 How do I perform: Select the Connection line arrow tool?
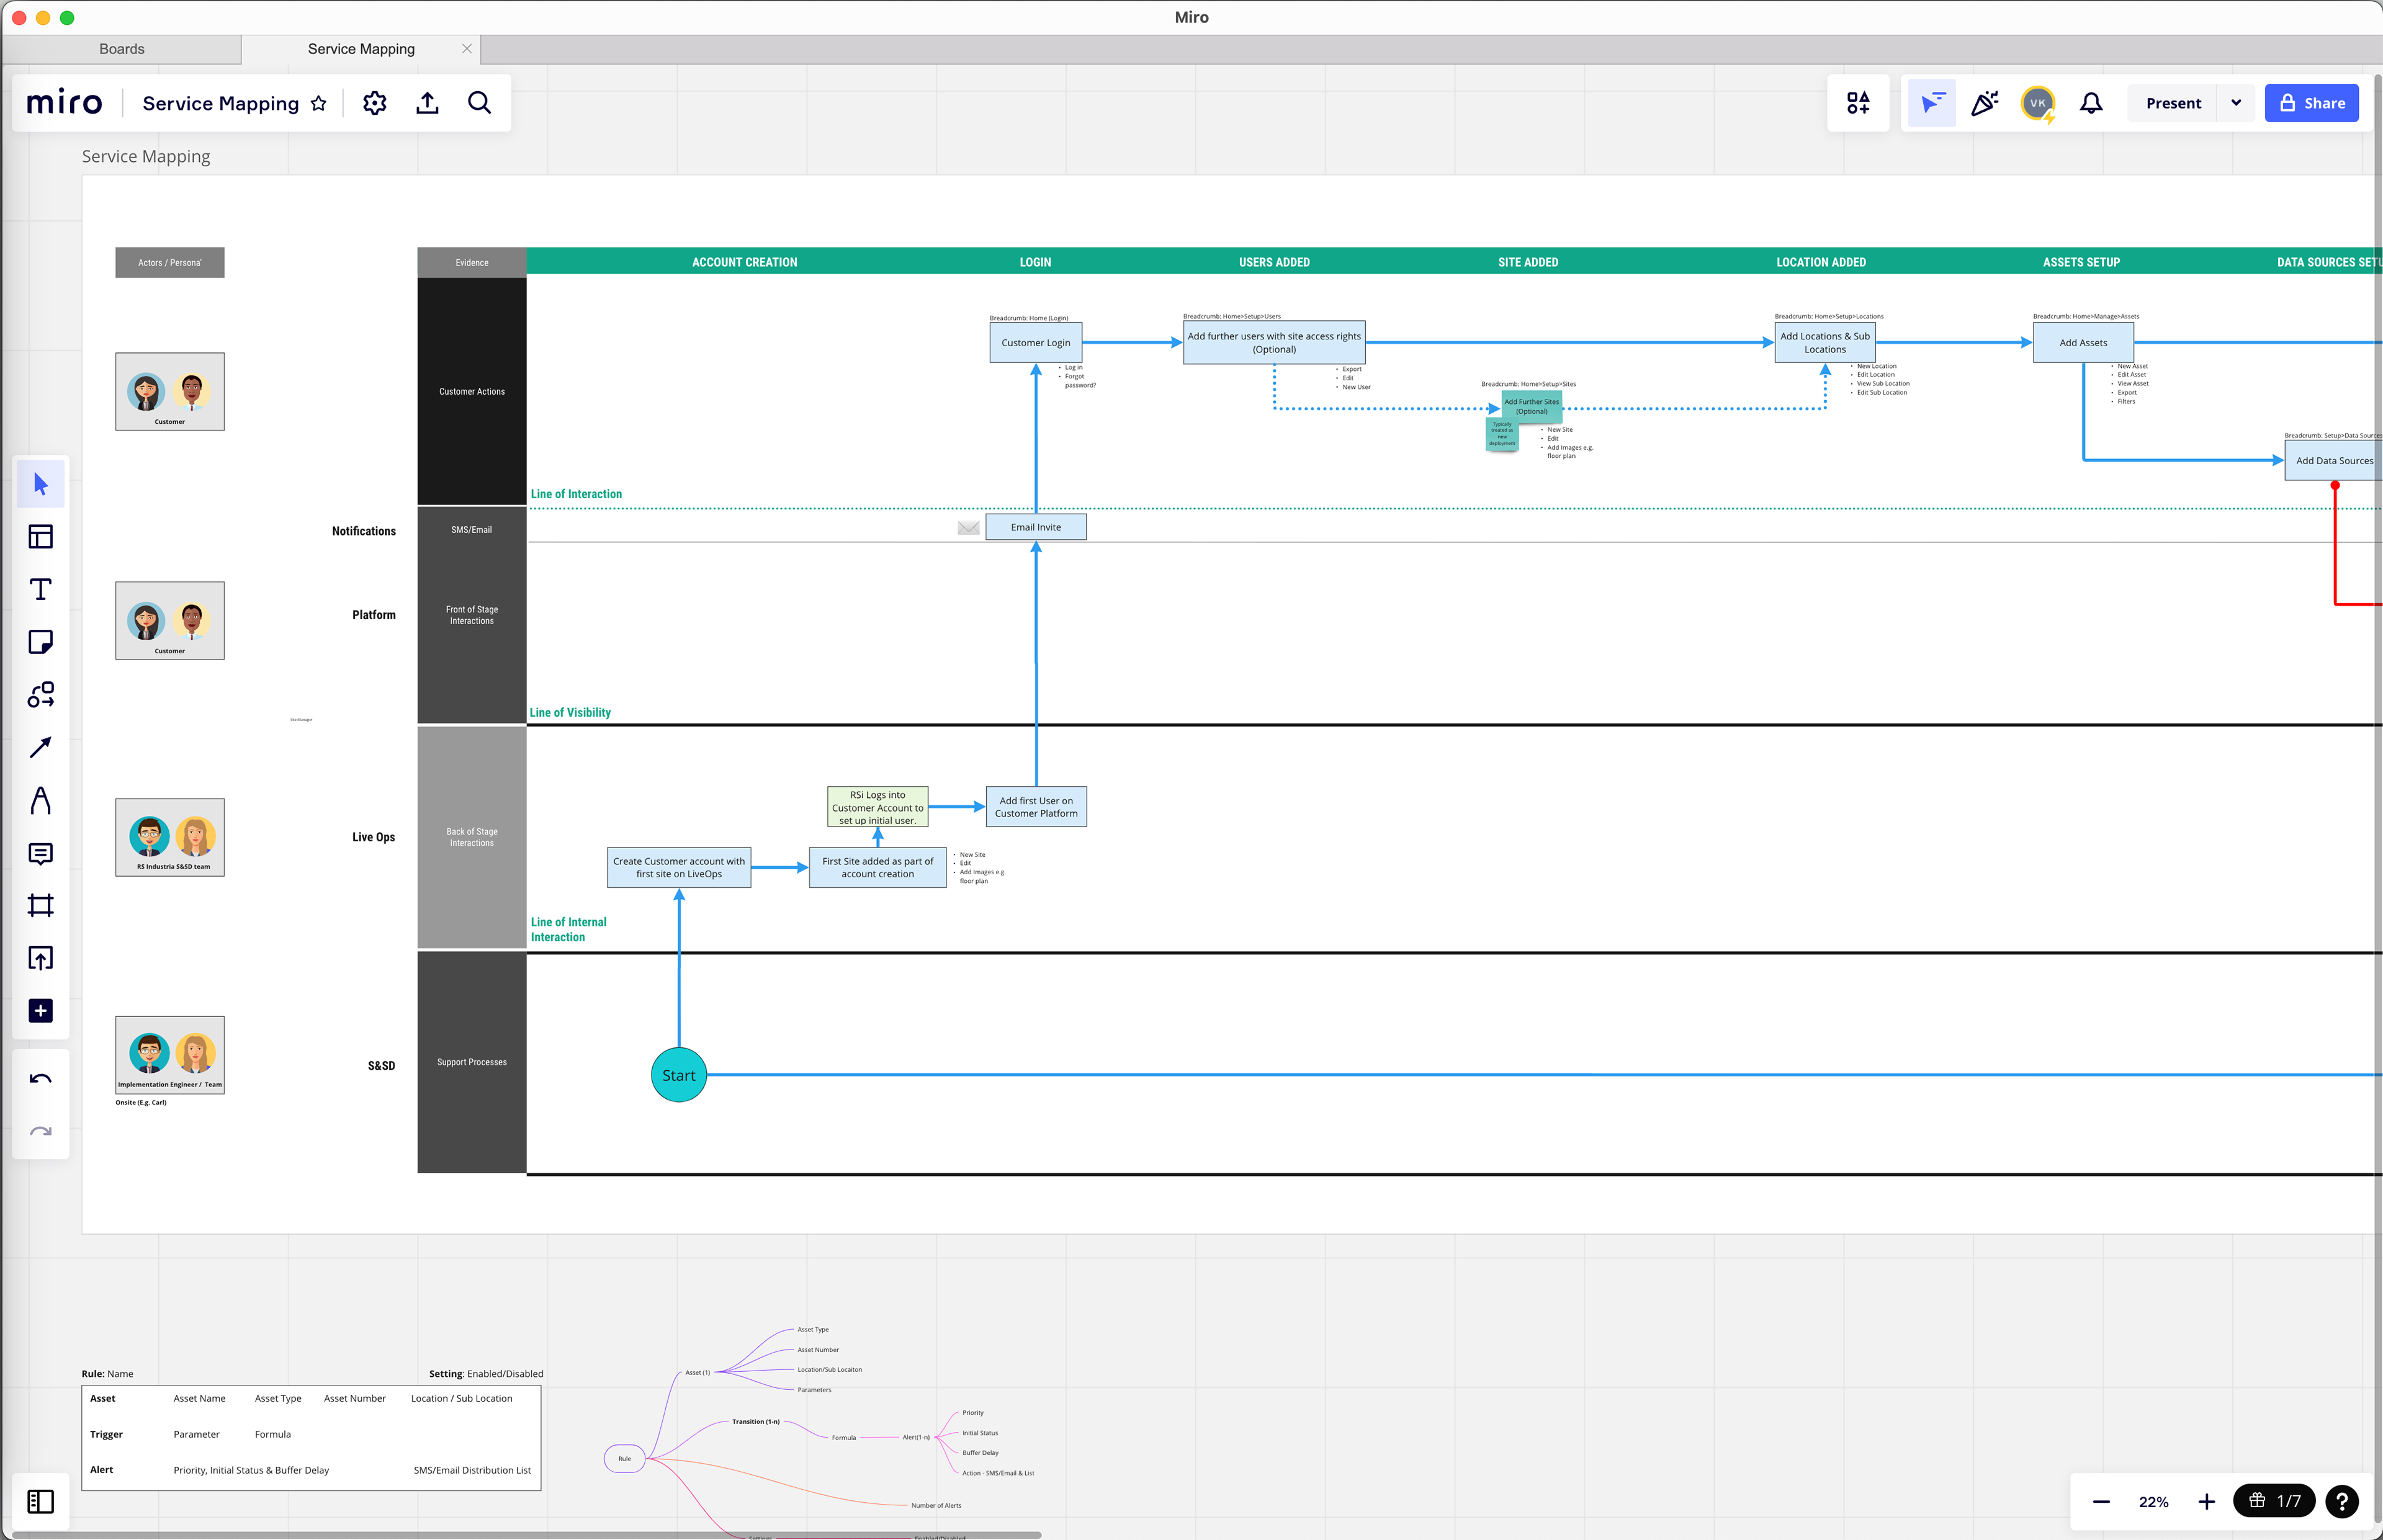(40, 748)
